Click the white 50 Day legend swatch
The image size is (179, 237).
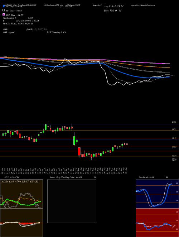tap(4, 10)
